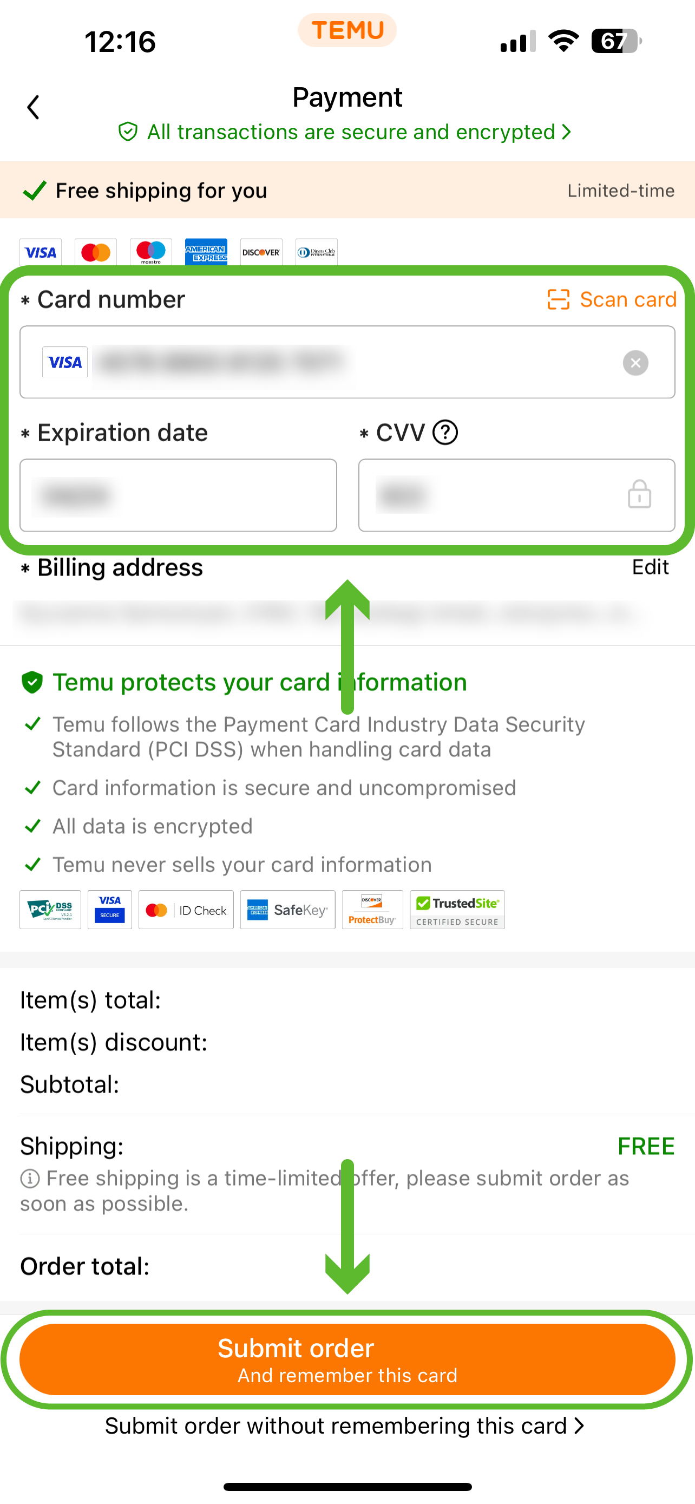Tap the Scan card icon
The width and height of the screenshot is (695, 1504).
(x=558, y=299)
